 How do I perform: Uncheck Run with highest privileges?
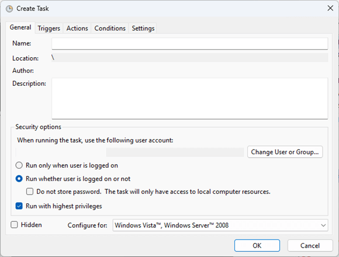click(19, 206)
